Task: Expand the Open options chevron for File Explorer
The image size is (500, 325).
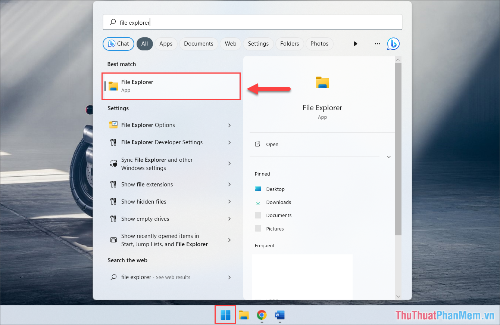Action: pos(389,157)
